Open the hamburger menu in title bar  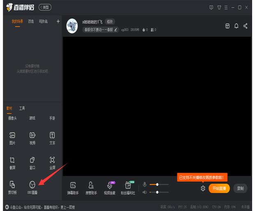tap(226, 7)
